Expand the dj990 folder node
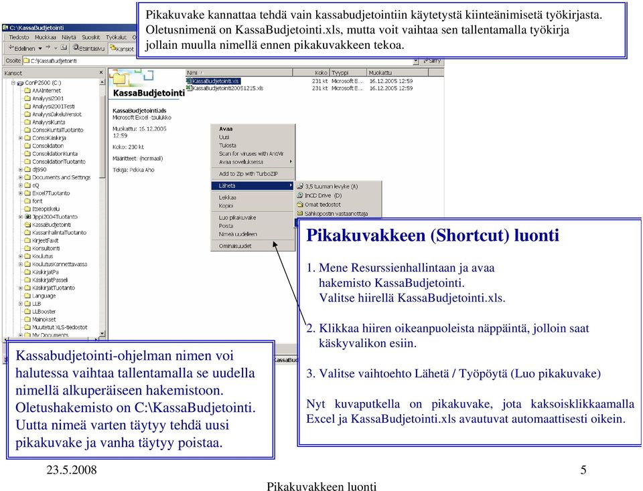The width and height of the screenshot is (643, 491). (x=21, y=169)
